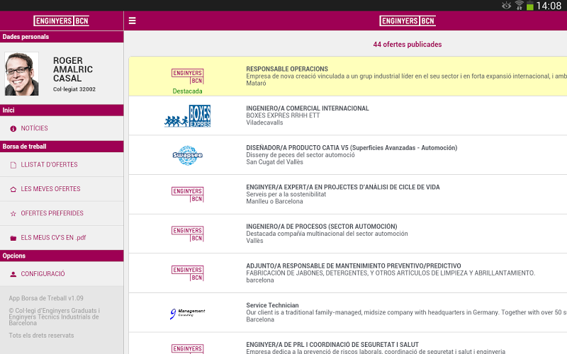
Task: Click the Enginyers BCN logo in main header
Action: (408, 21)
